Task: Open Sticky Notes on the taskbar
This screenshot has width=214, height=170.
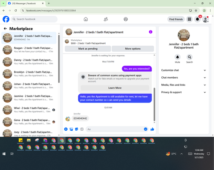Action: (21, 140)
